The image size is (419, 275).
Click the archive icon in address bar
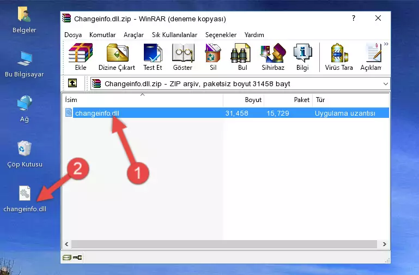coord(96,83)
